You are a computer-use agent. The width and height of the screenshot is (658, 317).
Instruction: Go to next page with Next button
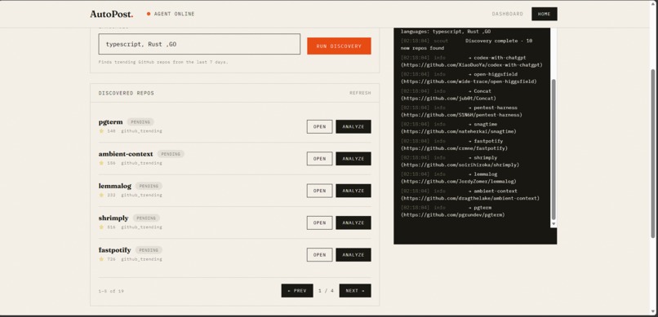[x=355, y=291]
